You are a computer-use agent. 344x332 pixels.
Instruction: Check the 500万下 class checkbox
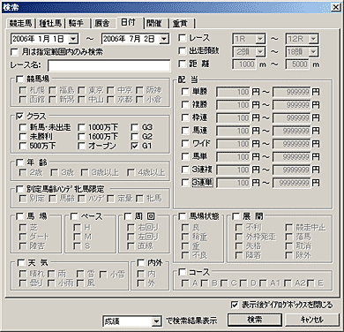click(x=23, y=146)
